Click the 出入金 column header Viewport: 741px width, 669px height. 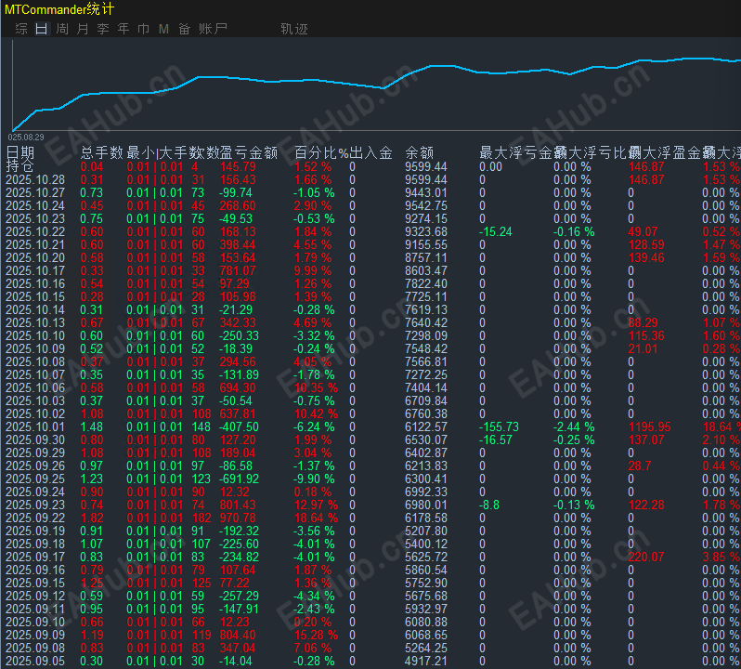370,152
